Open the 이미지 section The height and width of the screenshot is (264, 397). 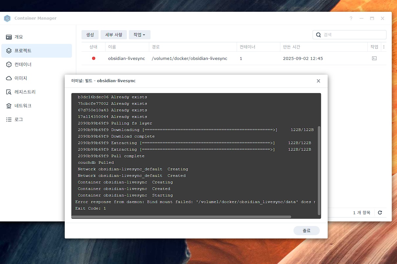21,78
